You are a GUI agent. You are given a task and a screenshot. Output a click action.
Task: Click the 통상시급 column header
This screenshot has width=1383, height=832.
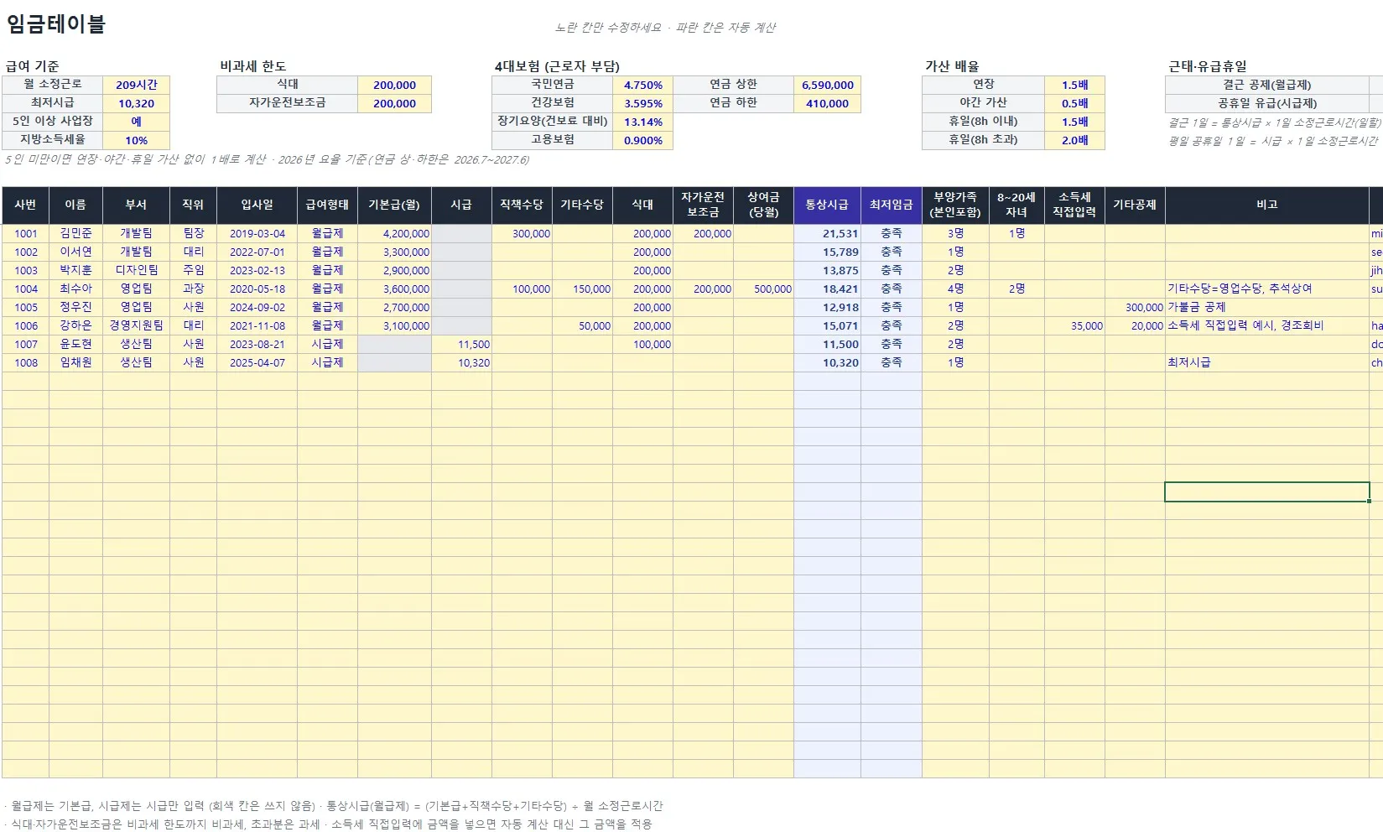827,205
